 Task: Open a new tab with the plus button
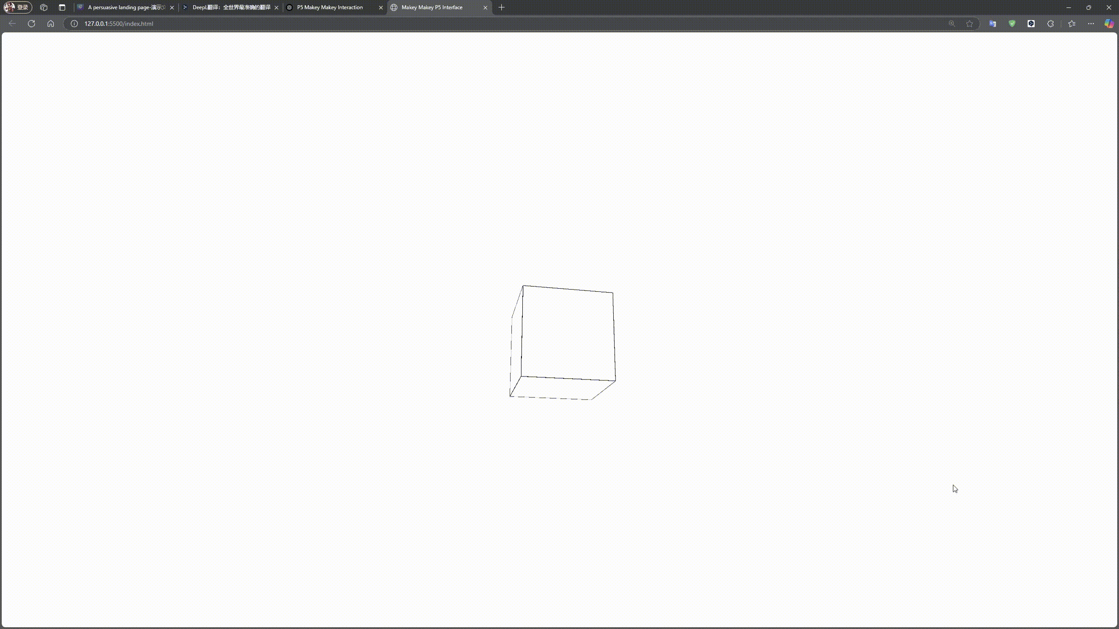501,7
